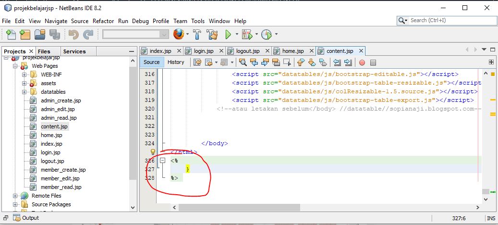498x225 pixels.
Task: Open the browser selection dropdown arrow
Action: point(187,34)
